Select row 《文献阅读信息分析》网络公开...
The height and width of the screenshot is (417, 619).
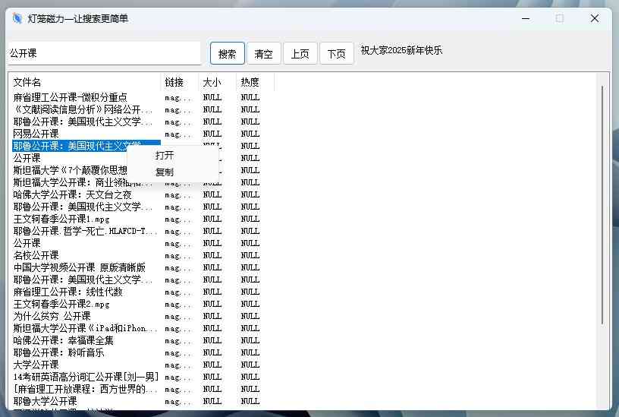pyautogui.click(x=83, y=109)
